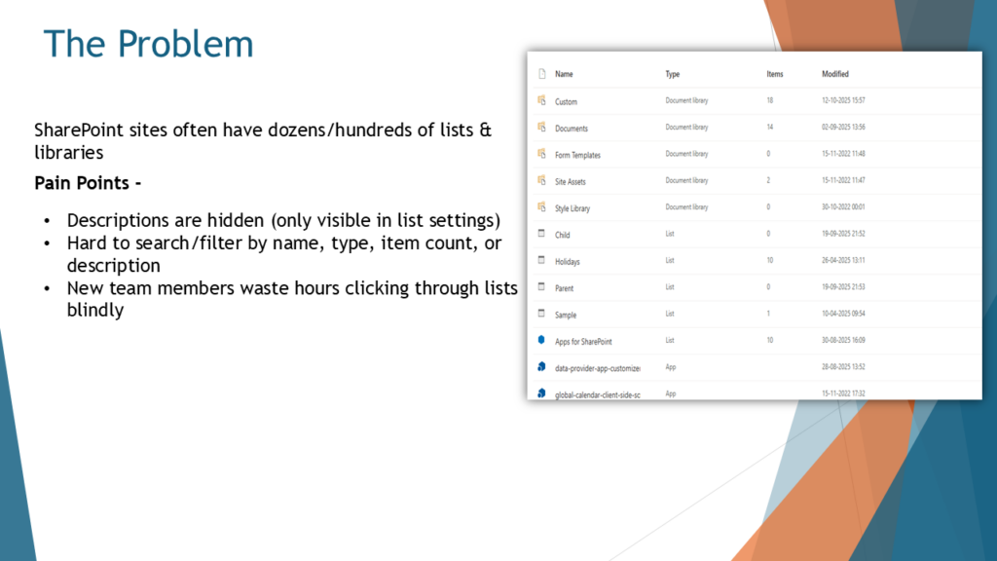997x561 pixels.
Task: Click the SharePoint sites often have paragraph
Action: coord(263,141)
